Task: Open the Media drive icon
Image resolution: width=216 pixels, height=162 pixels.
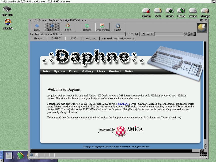Action: tap(181, 12)
